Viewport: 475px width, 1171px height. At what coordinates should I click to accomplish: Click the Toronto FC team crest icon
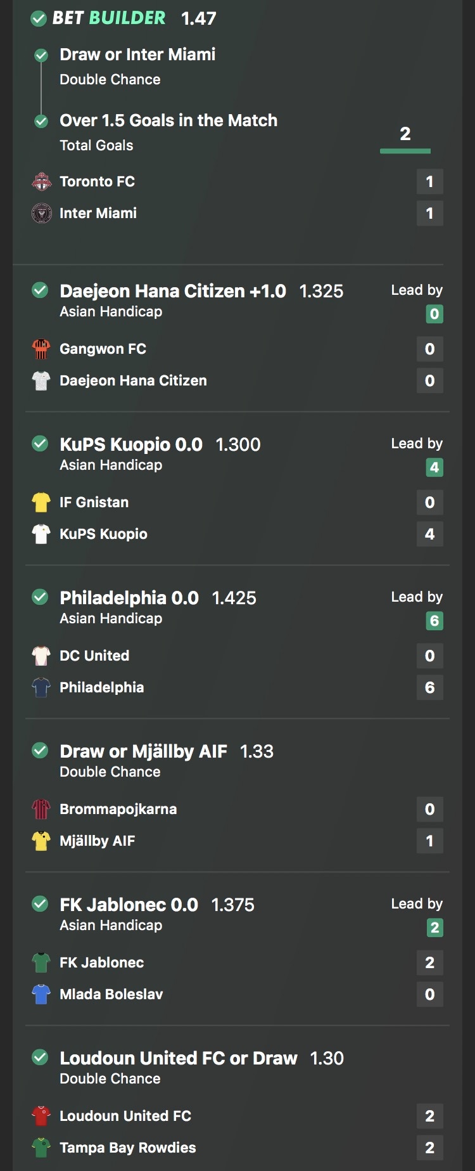click(x=42, y=182)
